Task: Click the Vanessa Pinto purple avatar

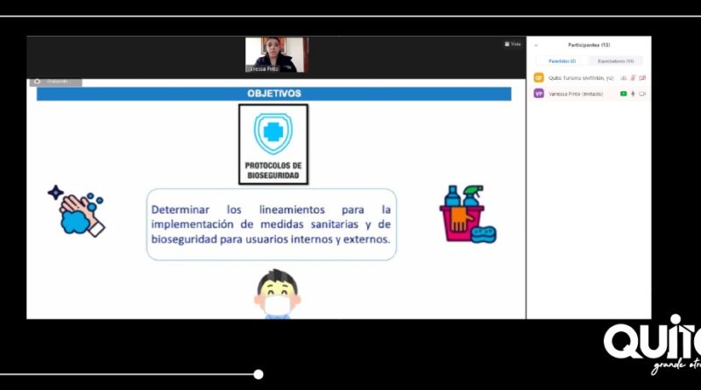Action: (539, 93)
